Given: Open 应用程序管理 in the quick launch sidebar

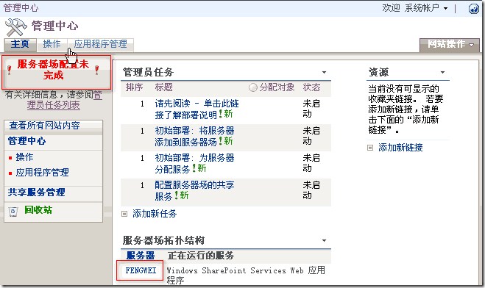Looking at the screenshot, I should pyautogui.click(x=43, y=172).
